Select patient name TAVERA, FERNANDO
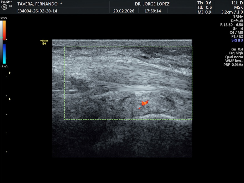 tap(37, 4)
